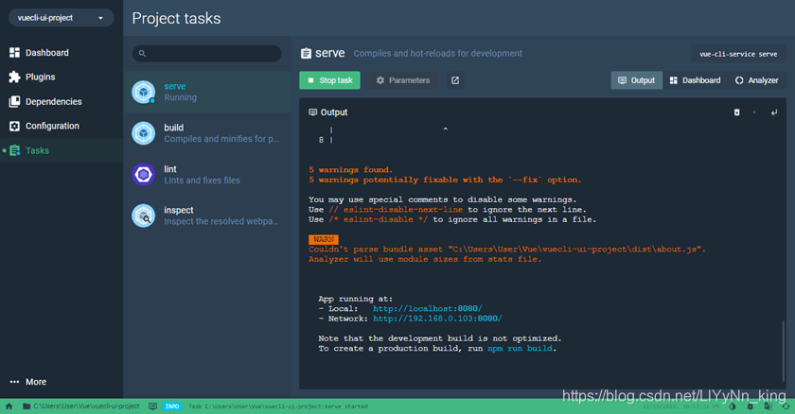Click the inspect task magnifier icon

coord(144,216)
